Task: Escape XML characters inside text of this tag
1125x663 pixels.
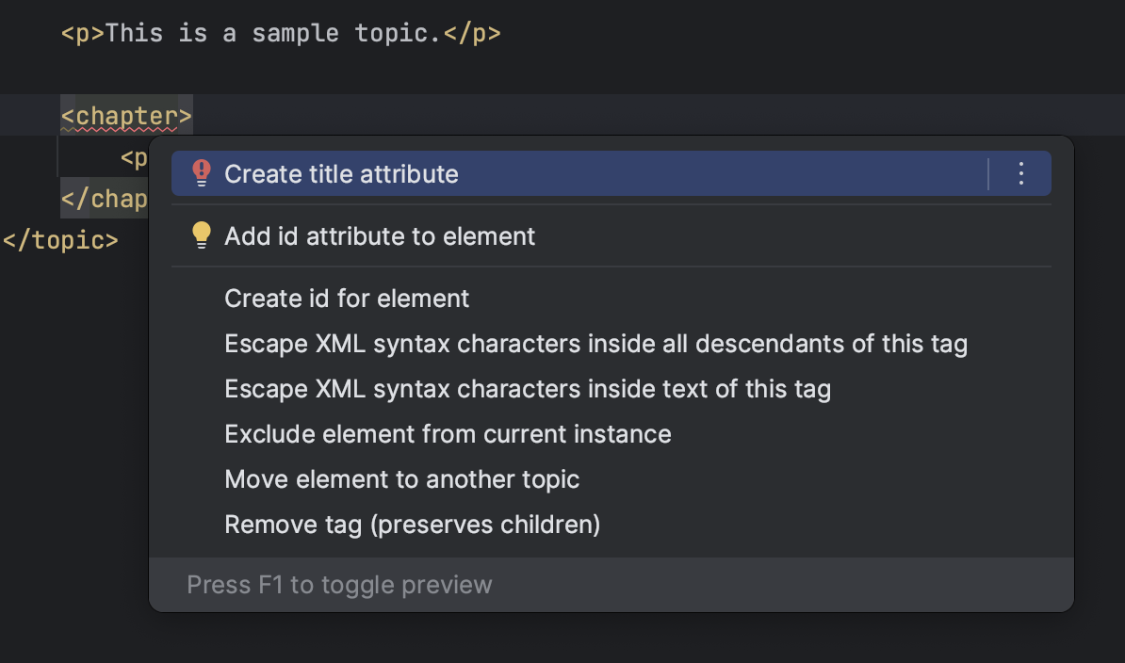Action: coord(528,389)
